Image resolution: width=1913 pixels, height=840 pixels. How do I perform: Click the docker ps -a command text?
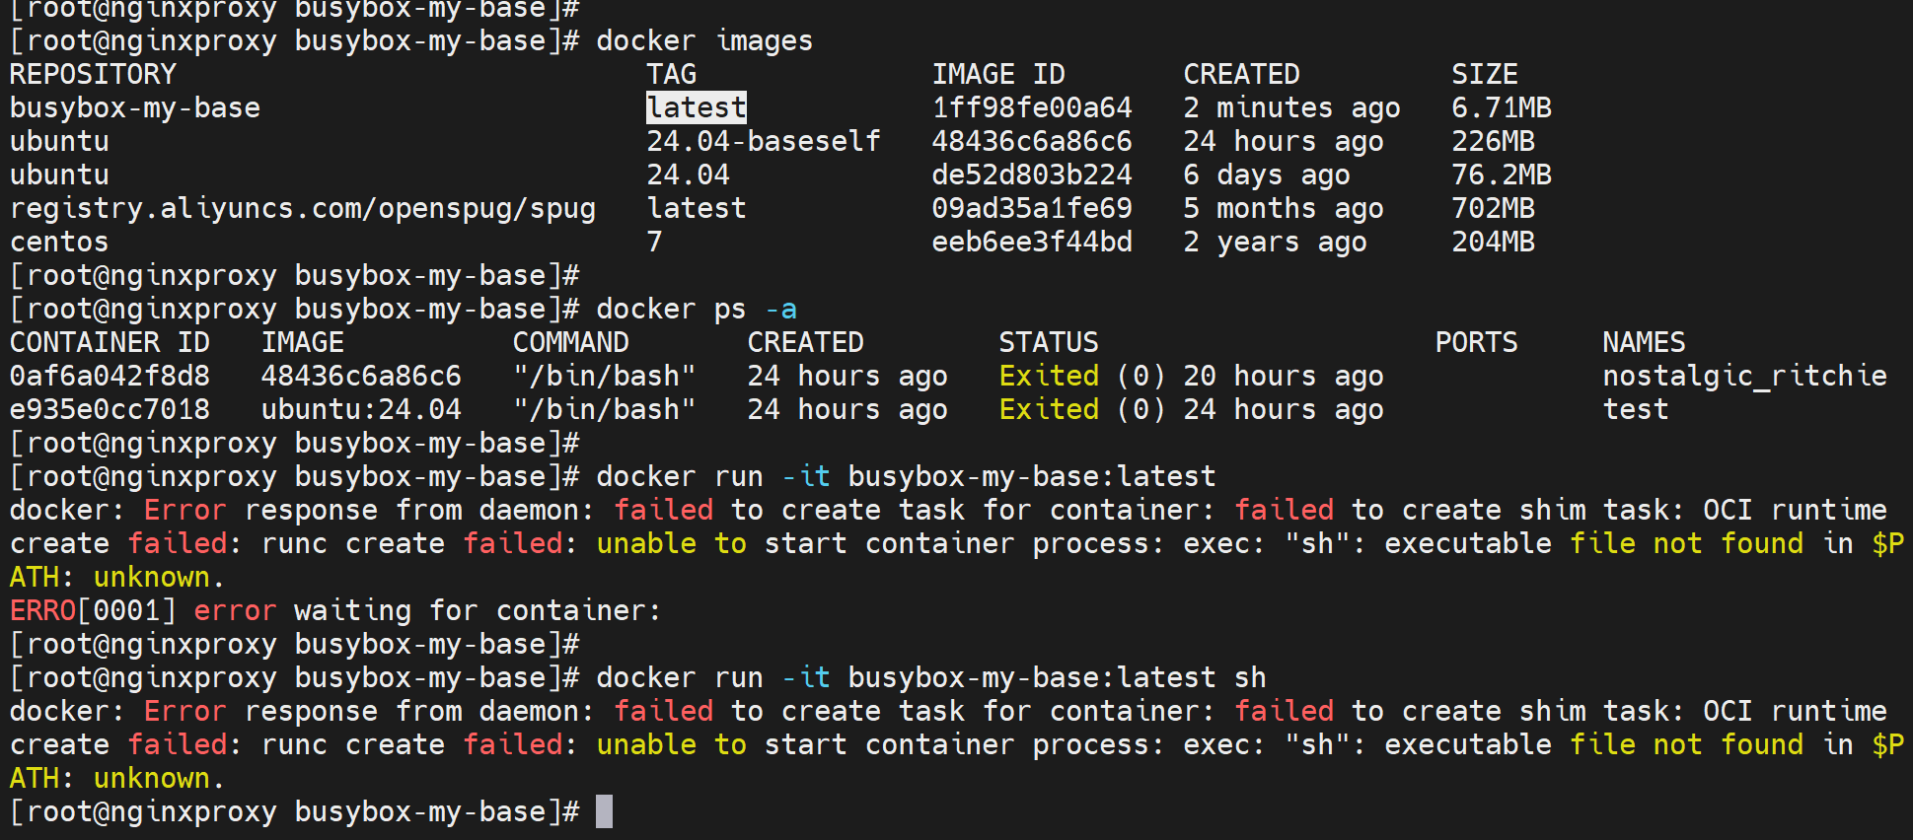click(696, 309)
